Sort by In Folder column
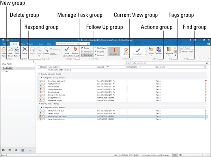Screen dimensions: 211x157 point(180,67)
